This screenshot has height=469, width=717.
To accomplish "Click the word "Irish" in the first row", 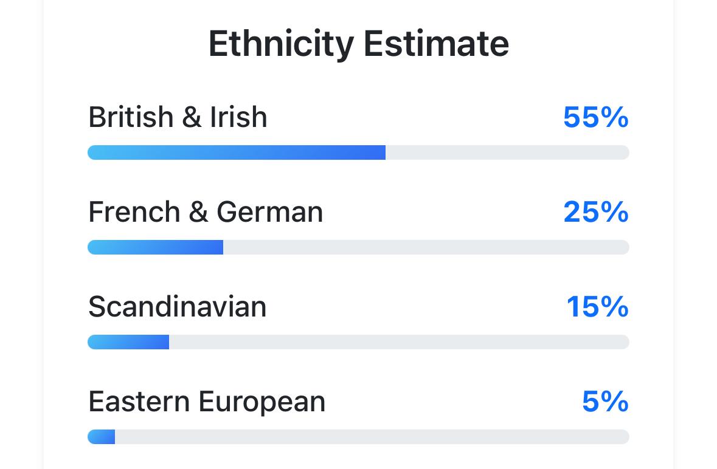I will pos(238,117).
